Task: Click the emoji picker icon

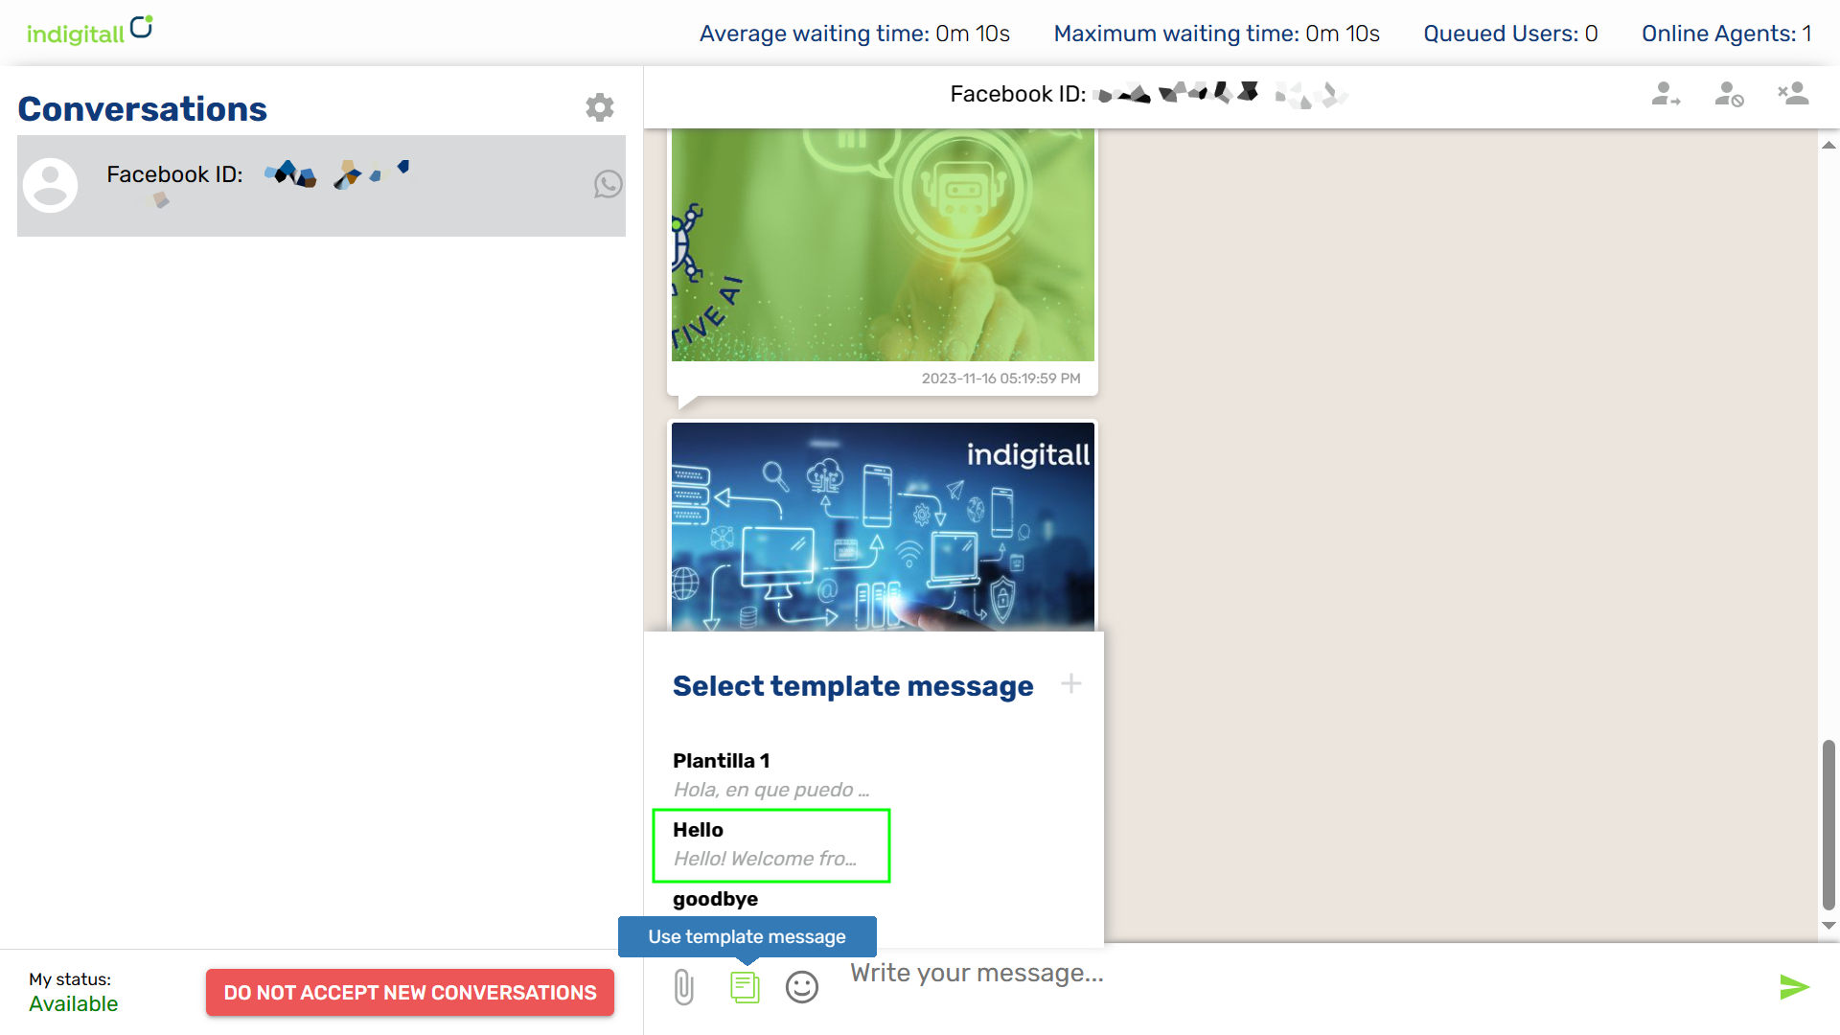Action: pyautogui.click(x=800, y=986)
